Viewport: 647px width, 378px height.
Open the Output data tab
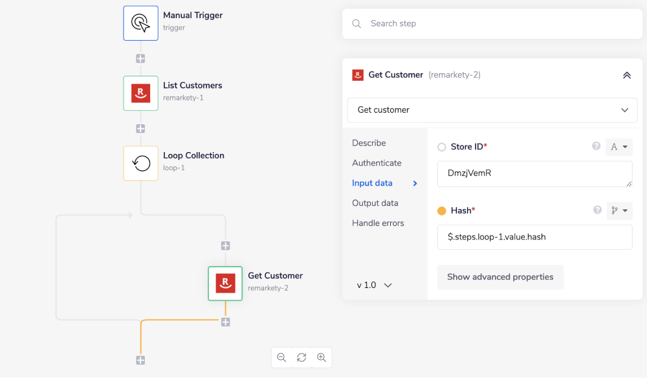coord(375,203)
